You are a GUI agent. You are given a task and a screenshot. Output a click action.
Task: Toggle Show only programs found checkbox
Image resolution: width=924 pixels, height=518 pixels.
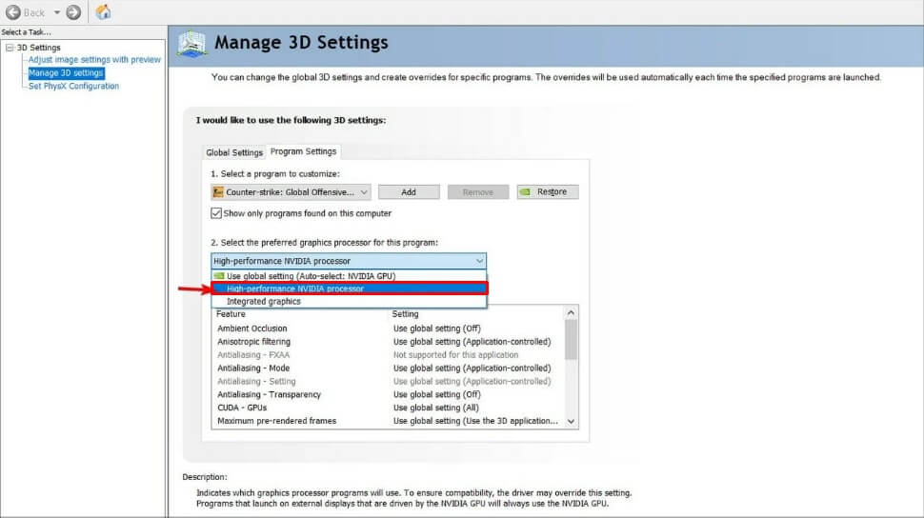pos(216,213)
